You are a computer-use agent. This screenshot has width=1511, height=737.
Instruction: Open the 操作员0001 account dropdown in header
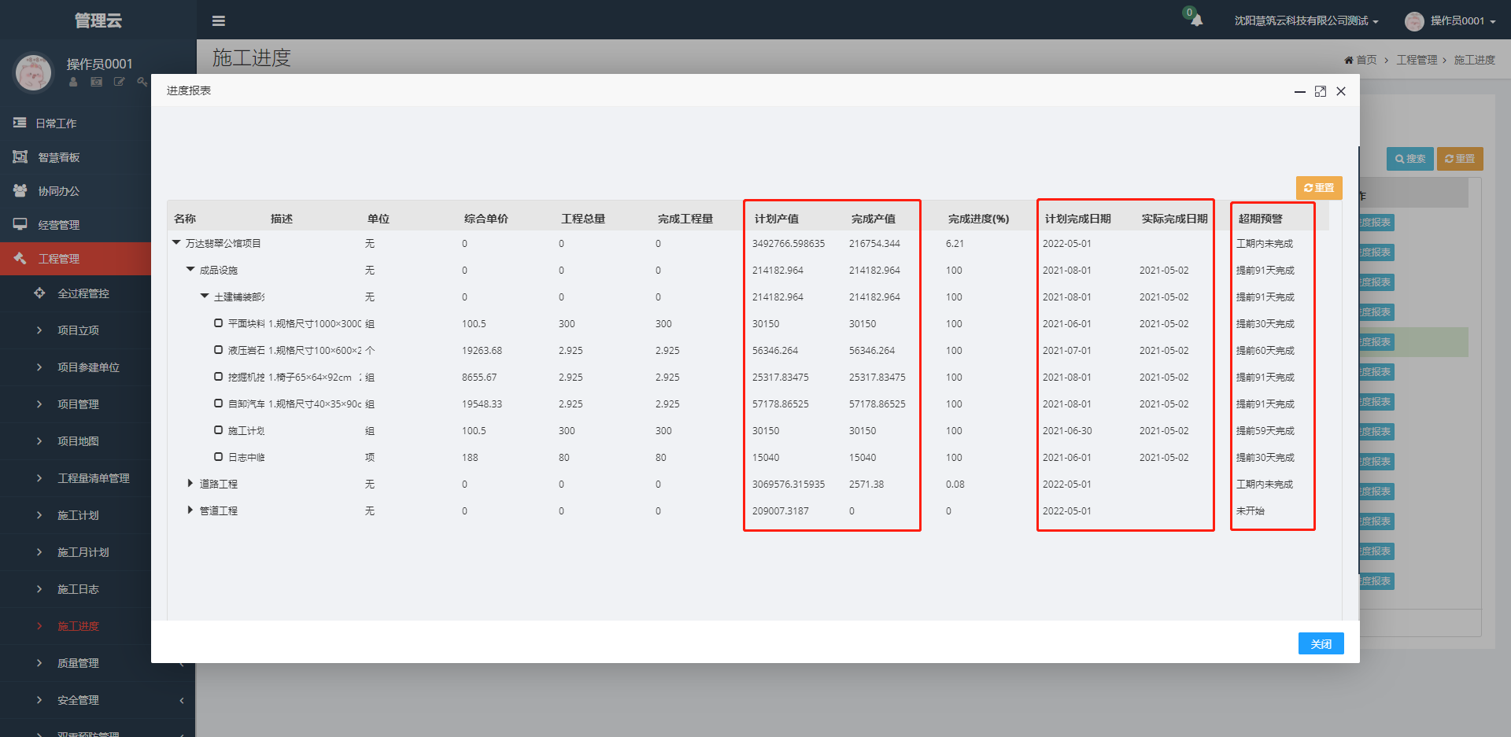tap(1463, 21)
